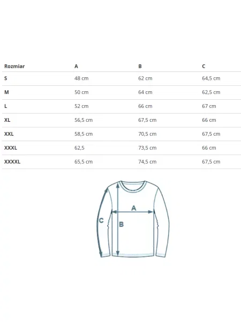
Task: Click the 48 cm value for size S
Action: click(x=81, y=78)
